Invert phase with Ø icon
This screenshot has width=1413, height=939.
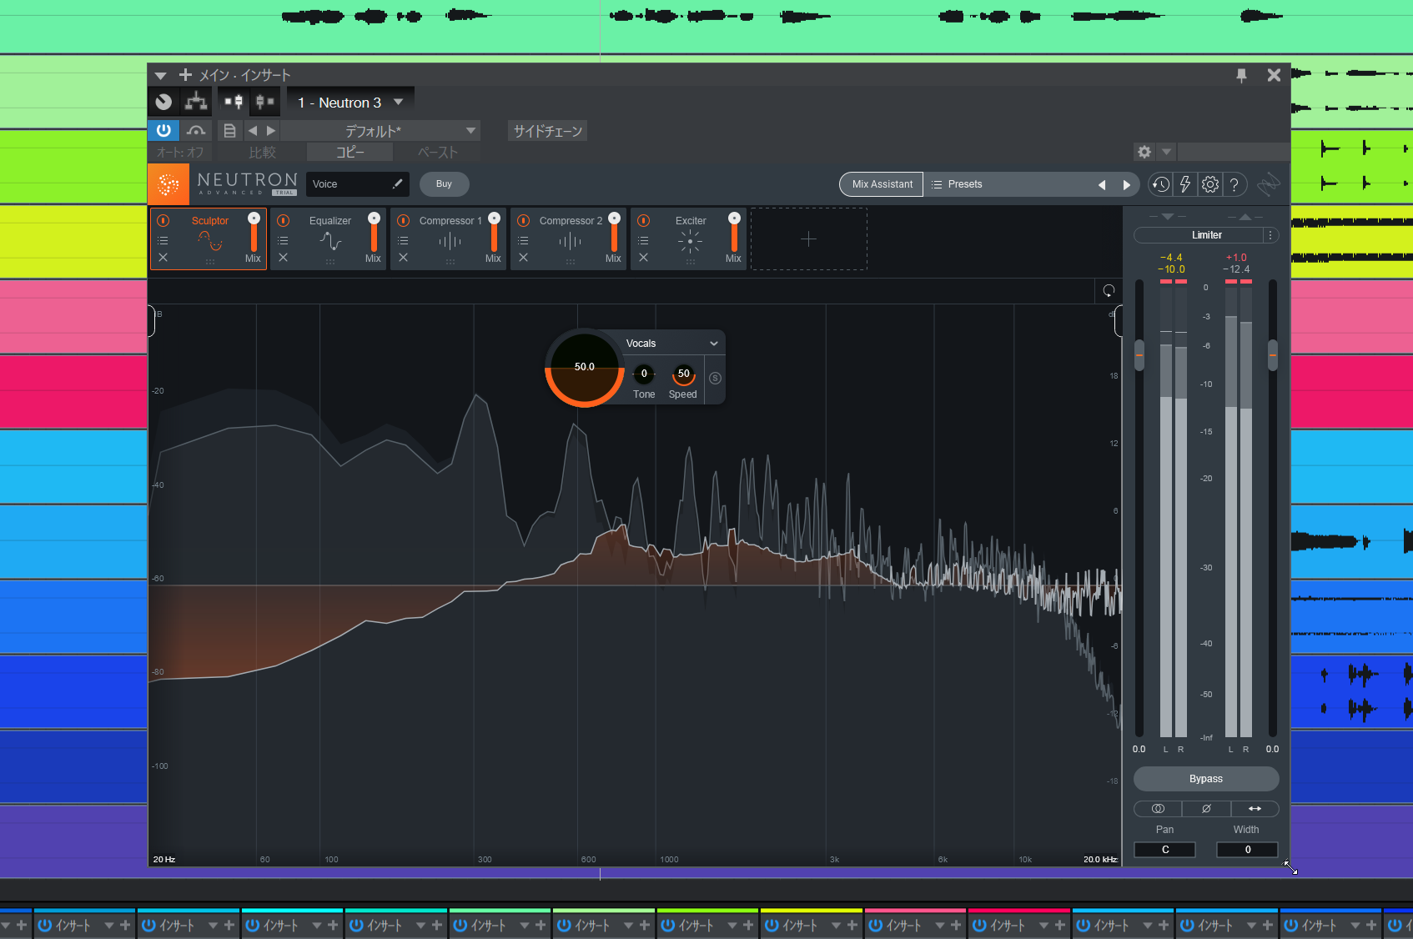point(1206,809)
